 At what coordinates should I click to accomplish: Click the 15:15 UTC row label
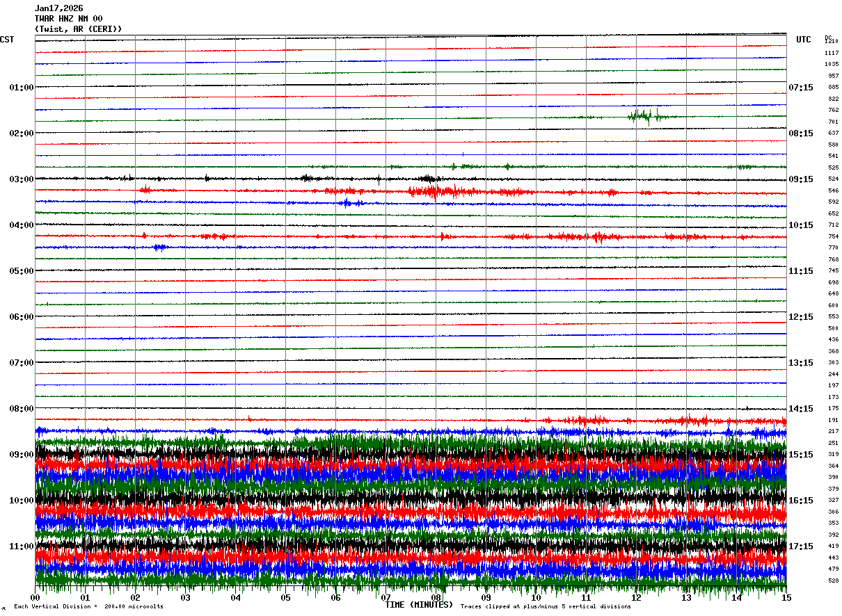pyautogui.click(x=801, y=455)
